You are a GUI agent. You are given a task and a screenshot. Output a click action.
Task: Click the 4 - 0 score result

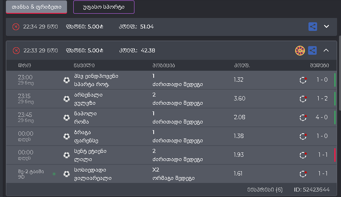[x=323, y=117]
